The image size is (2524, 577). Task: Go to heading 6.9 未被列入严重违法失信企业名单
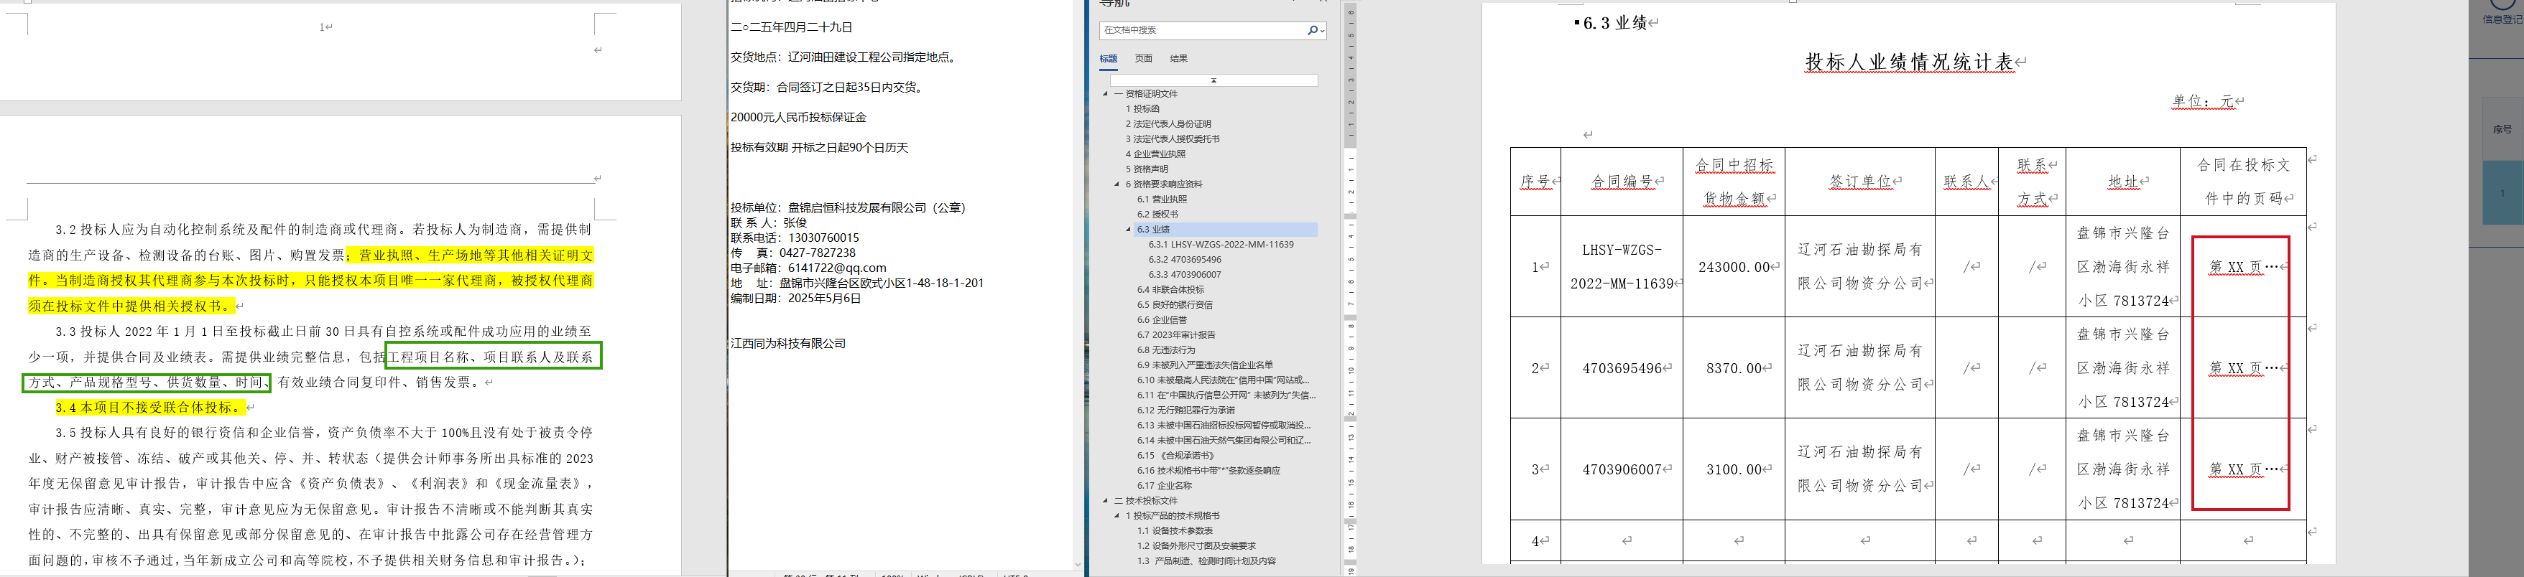pyautogui.click(x=1205, y=365)
